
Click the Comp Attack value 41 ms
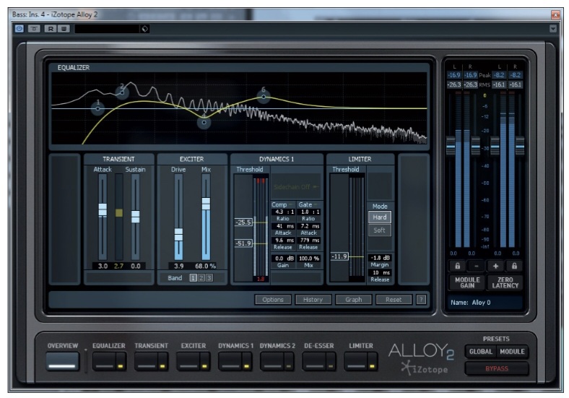tap(283, 226)
